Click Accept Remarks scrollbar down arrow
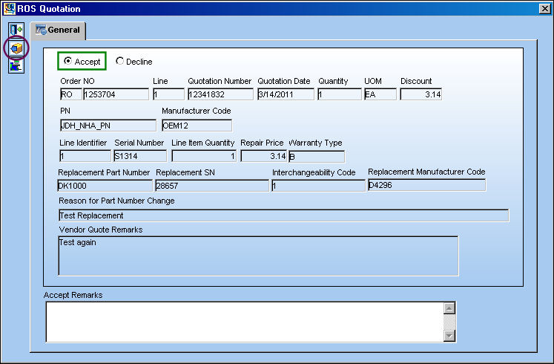 (x=449, y=335)
